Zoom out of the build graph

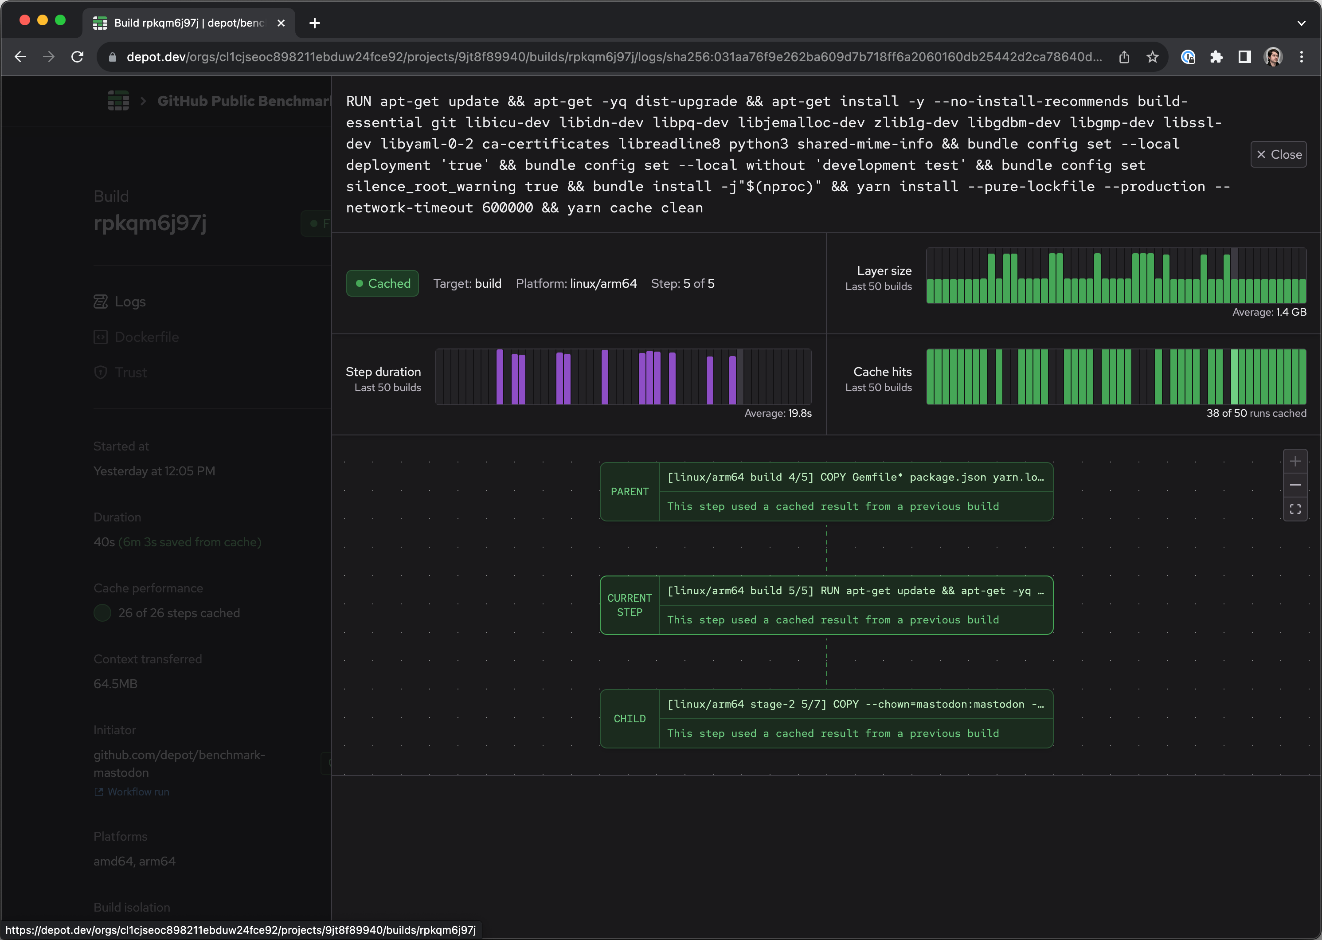pos(1295,485)
